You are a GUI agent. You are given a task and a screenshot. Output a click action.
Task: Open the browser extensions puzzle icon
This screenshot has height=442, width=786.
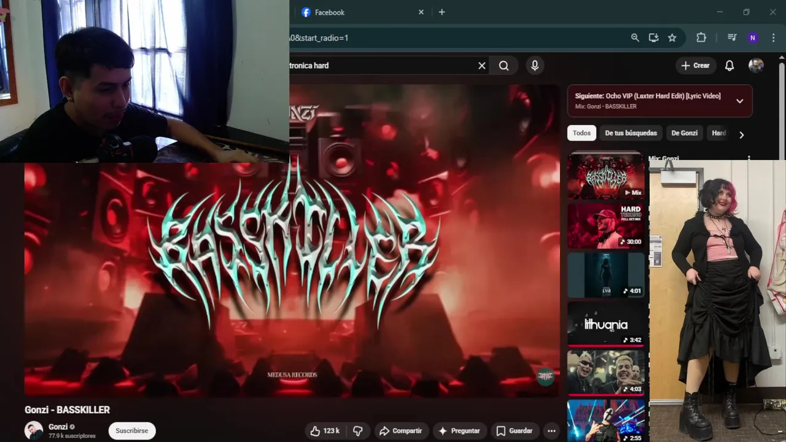(701, 37)
